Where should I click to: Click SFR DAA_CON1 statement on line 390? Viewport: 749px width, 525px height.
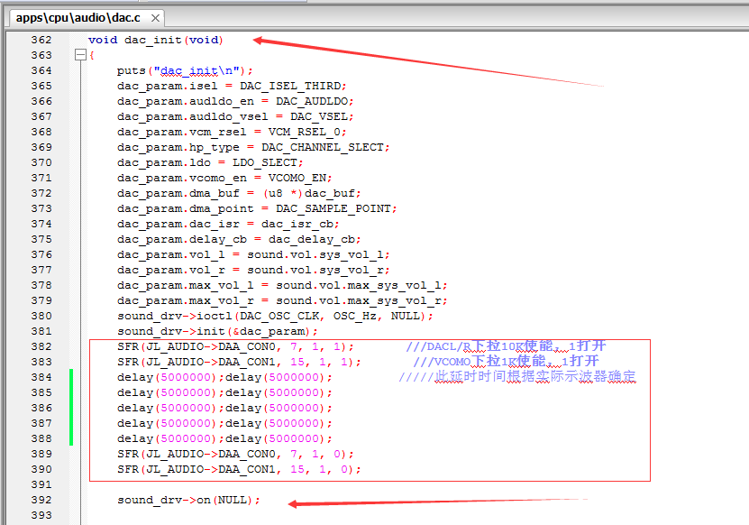click(239, 469)
